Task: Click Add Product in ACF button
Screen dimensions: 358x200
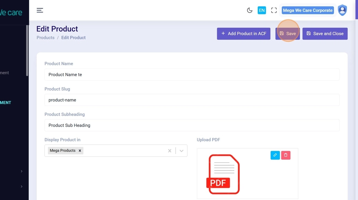Action: click(244, 34)
